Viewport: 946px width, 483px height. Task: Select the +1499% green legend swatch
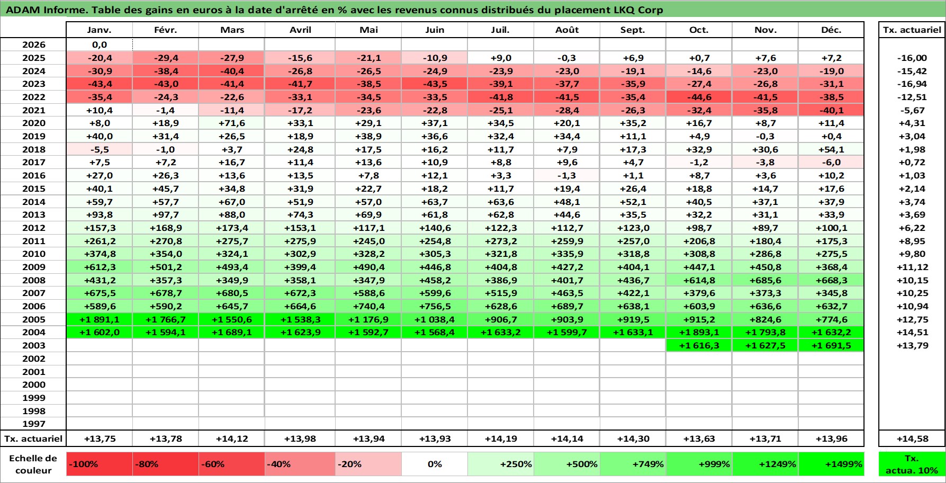831,464
